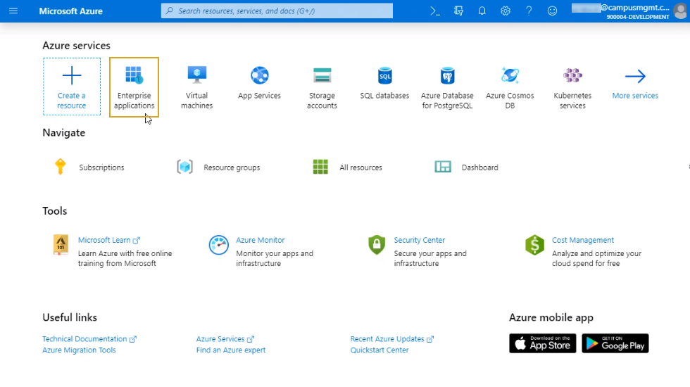Open the account profile menu avatar
Viewport: 690px width, 387px height.
(679, 11)
